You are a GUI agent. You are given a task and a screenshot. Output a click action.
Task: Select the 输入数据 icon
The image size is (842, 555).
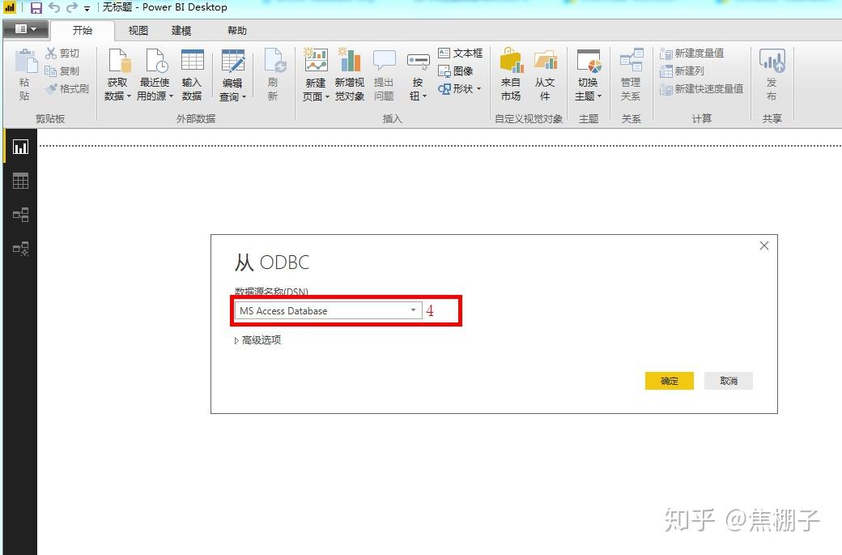(x=192, y=73)
